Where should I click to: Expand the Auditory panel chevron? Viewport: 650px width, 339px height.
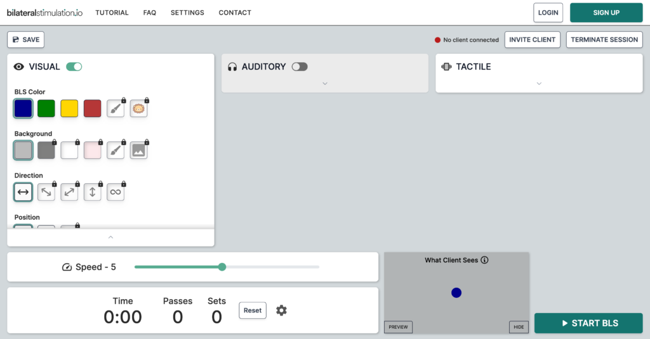click(x=324, y=84)
